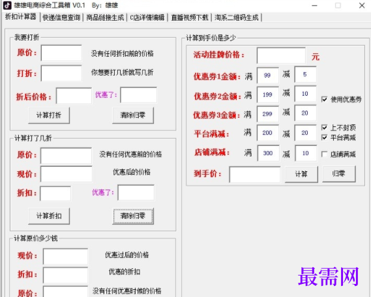Click the 你想要打几折就写几折 hint text
This screenshot has width=371, height=297.
[x=123, y=72]
